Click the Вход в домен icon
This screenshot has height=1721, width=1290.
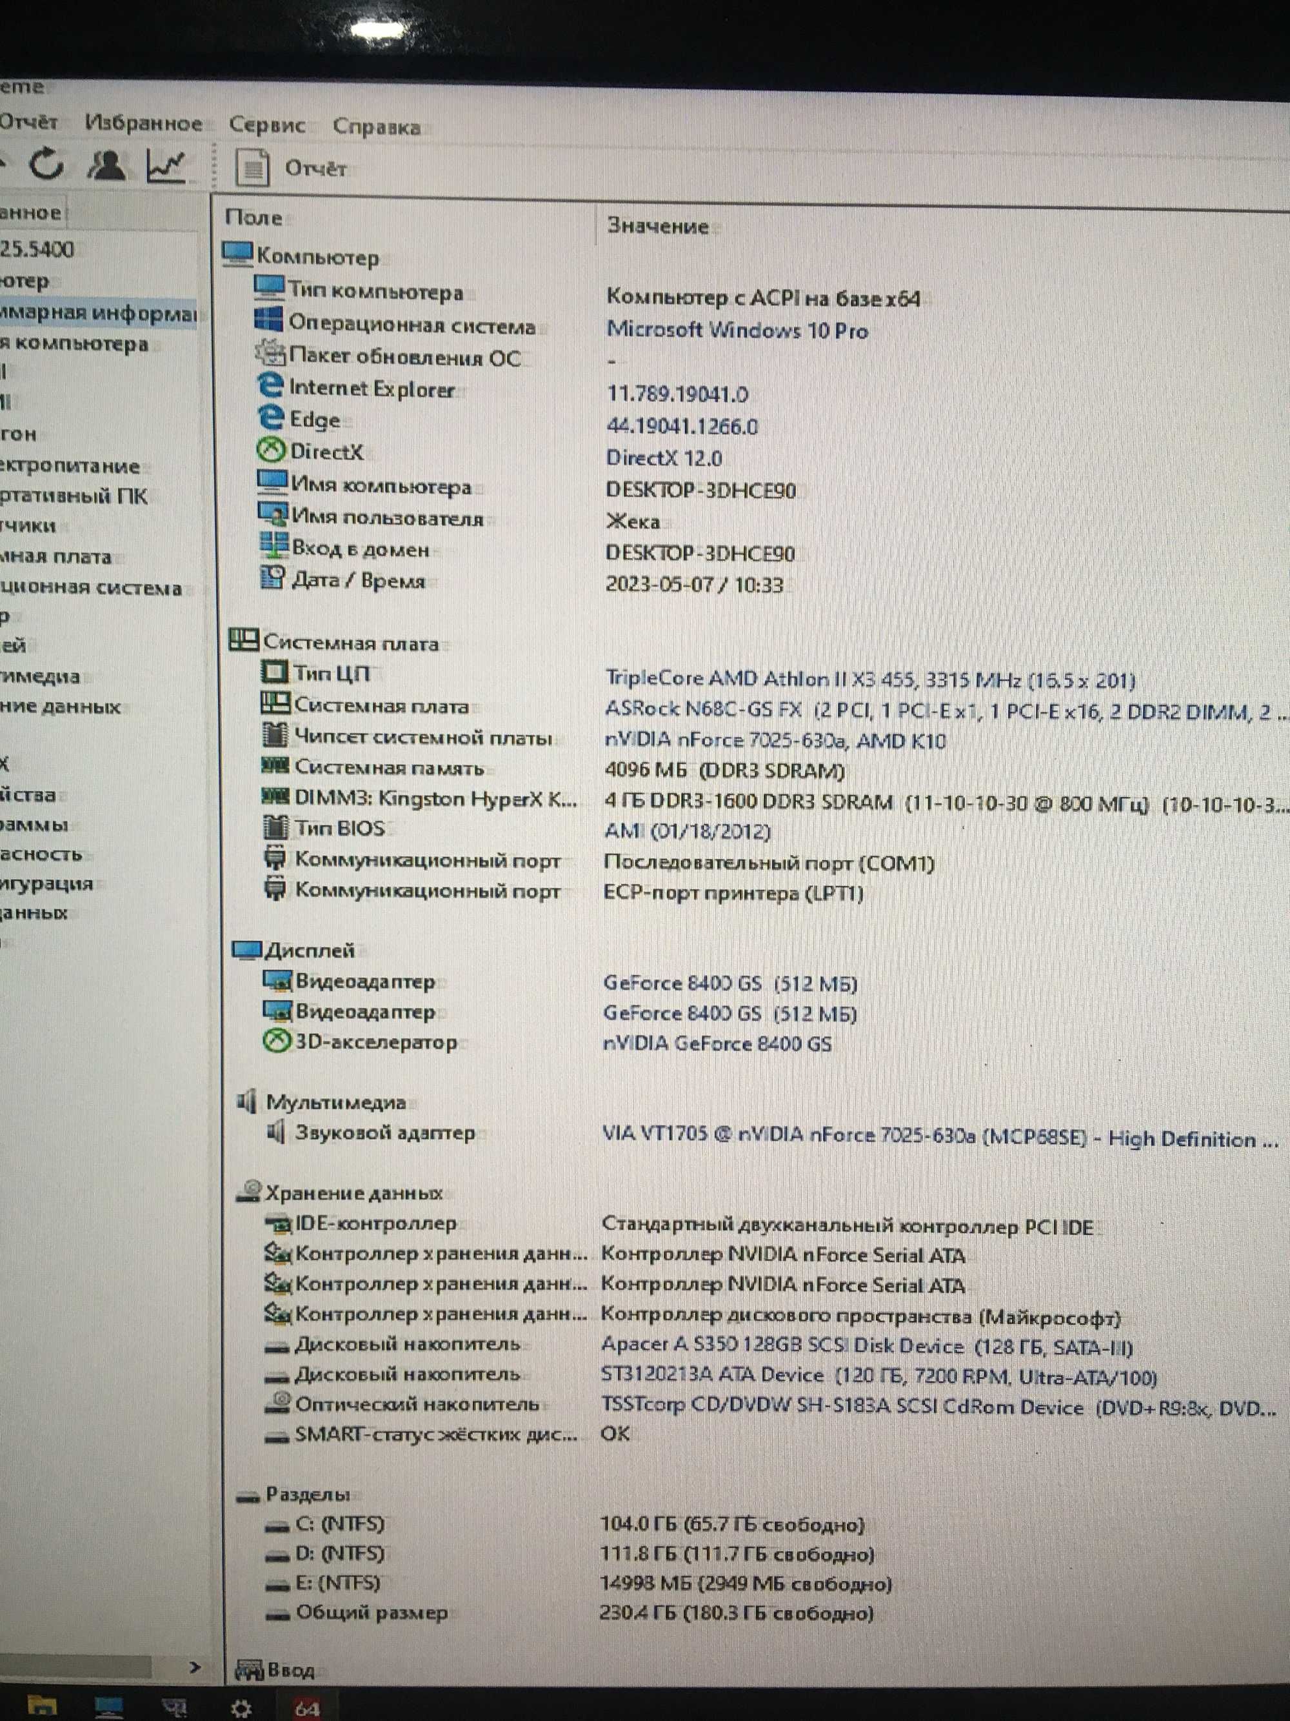tap(273, 546)
